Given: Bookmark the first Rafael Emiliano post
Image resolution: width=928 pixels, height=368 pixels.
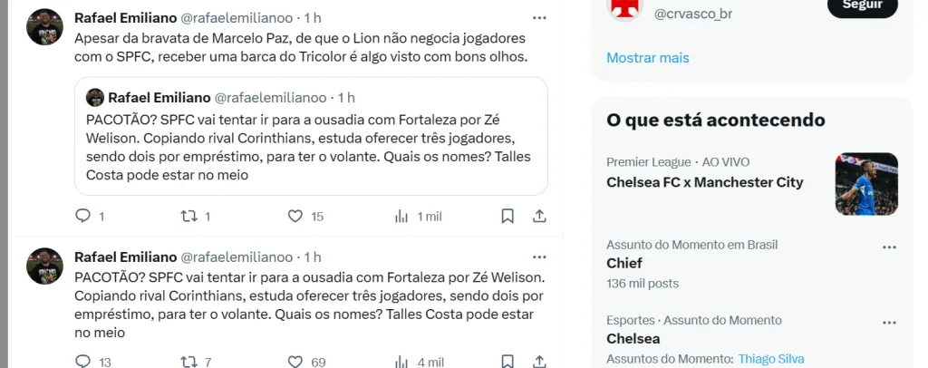Looking at the screenshot, I should 507,216.
